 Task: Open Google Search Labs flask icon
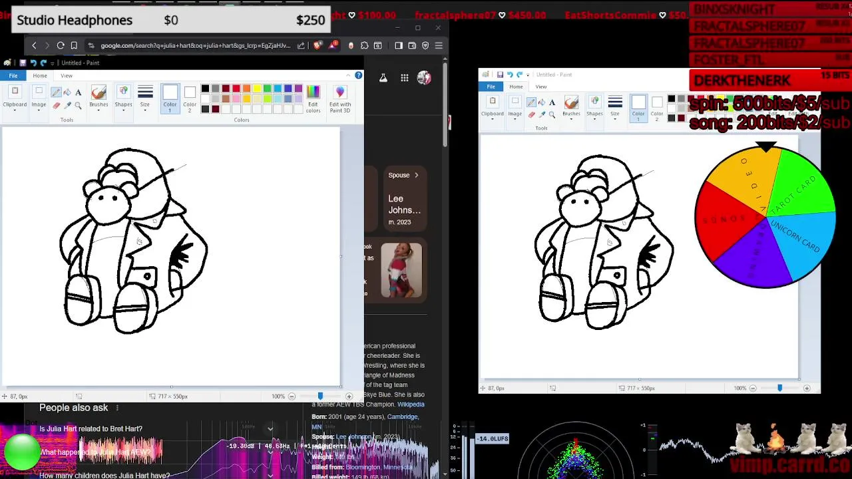coord(383,78)
